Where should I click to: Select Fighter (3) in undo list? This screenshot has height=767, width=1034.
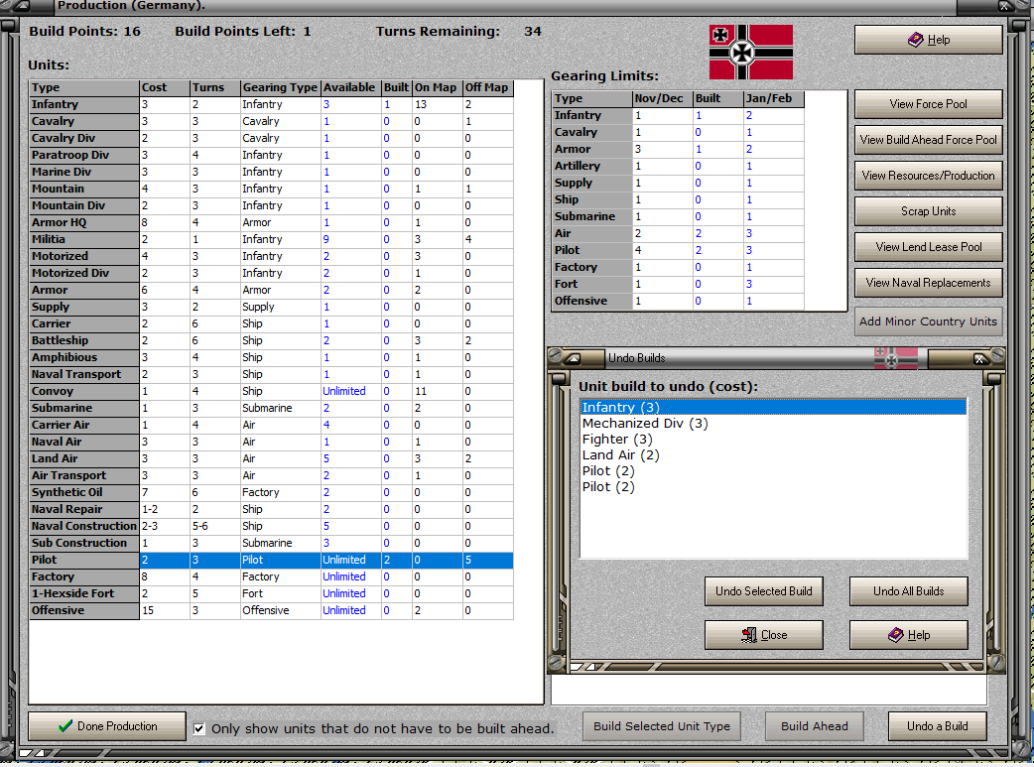click(x=773, y=440)
